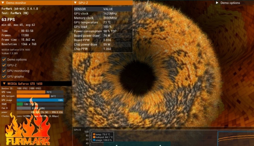This screenshot has height=146, width=254.
Task: Collapse the NVIDIA GeForce GTX 1650 section
Action: coord(4,84)
